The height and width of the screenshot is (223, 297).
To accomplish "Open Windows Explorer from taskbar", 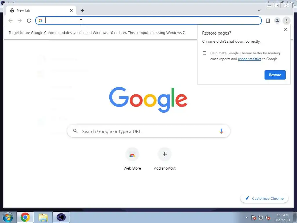I will pos(43,217).
